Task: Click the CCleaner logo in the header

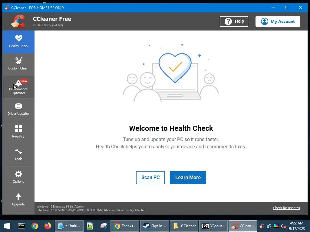Action: pyautogui.click(x=18, y=21)
